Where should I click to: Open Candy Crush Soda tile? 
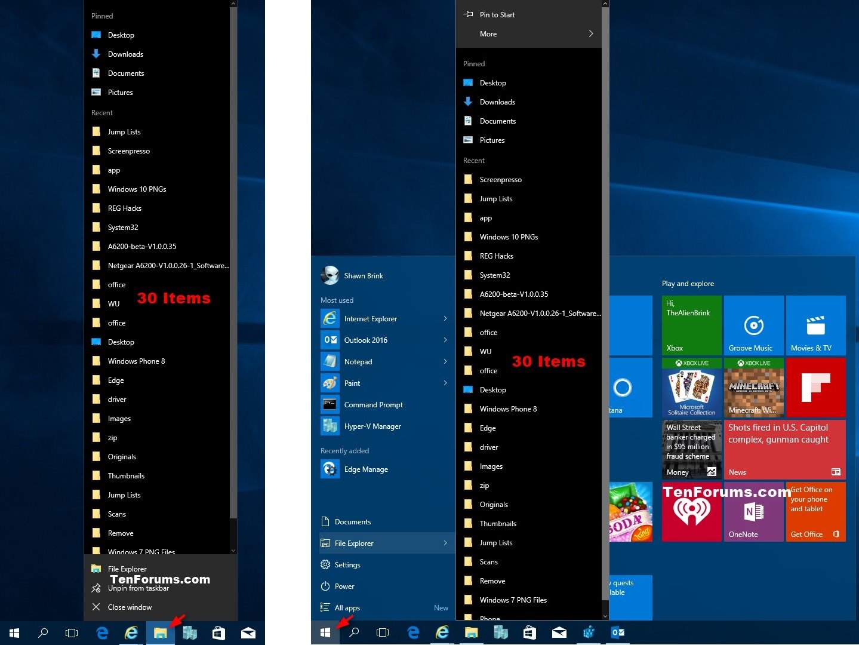click(x=631, y=512)
